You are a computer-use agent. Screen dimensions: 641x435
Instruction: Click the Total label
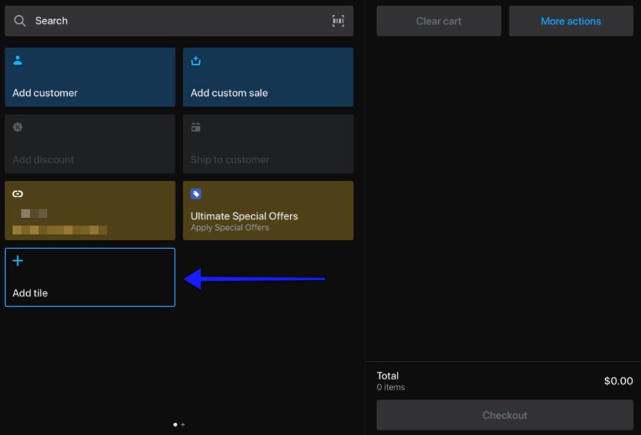388,376
